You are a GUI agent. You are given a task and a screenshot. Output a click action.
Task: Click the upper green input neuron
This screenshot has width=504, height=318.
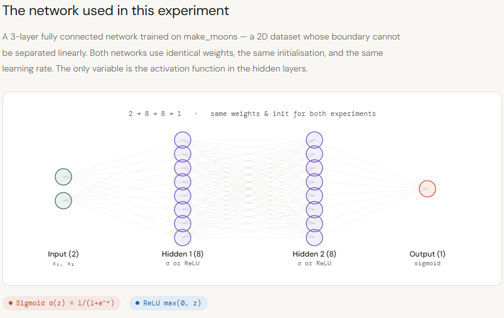pyautogui.click(x=63, y=177)
